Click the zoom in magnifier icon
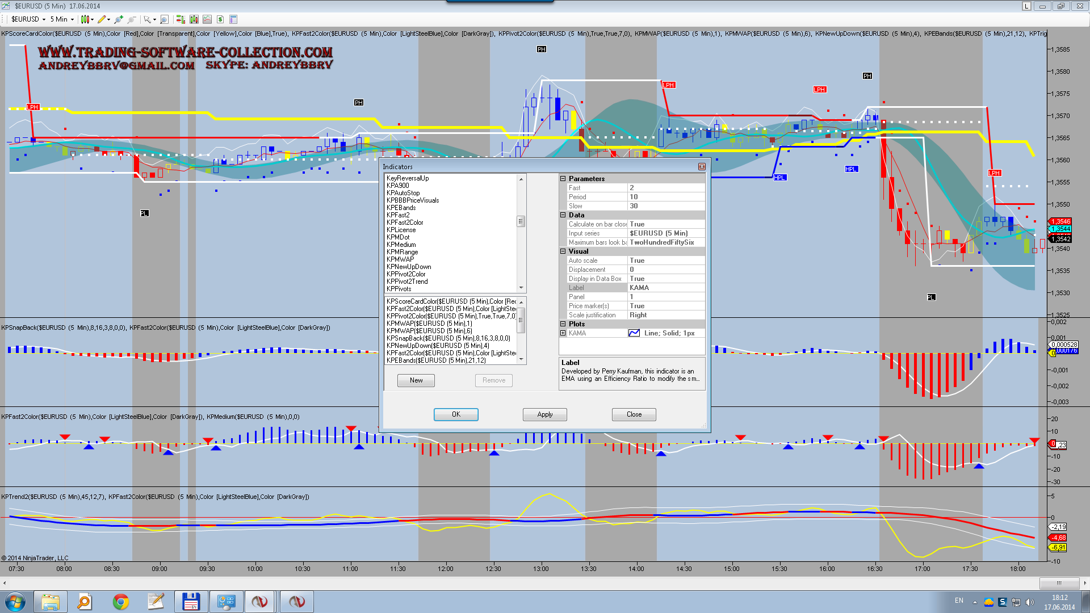 click(x=119, y=19)
